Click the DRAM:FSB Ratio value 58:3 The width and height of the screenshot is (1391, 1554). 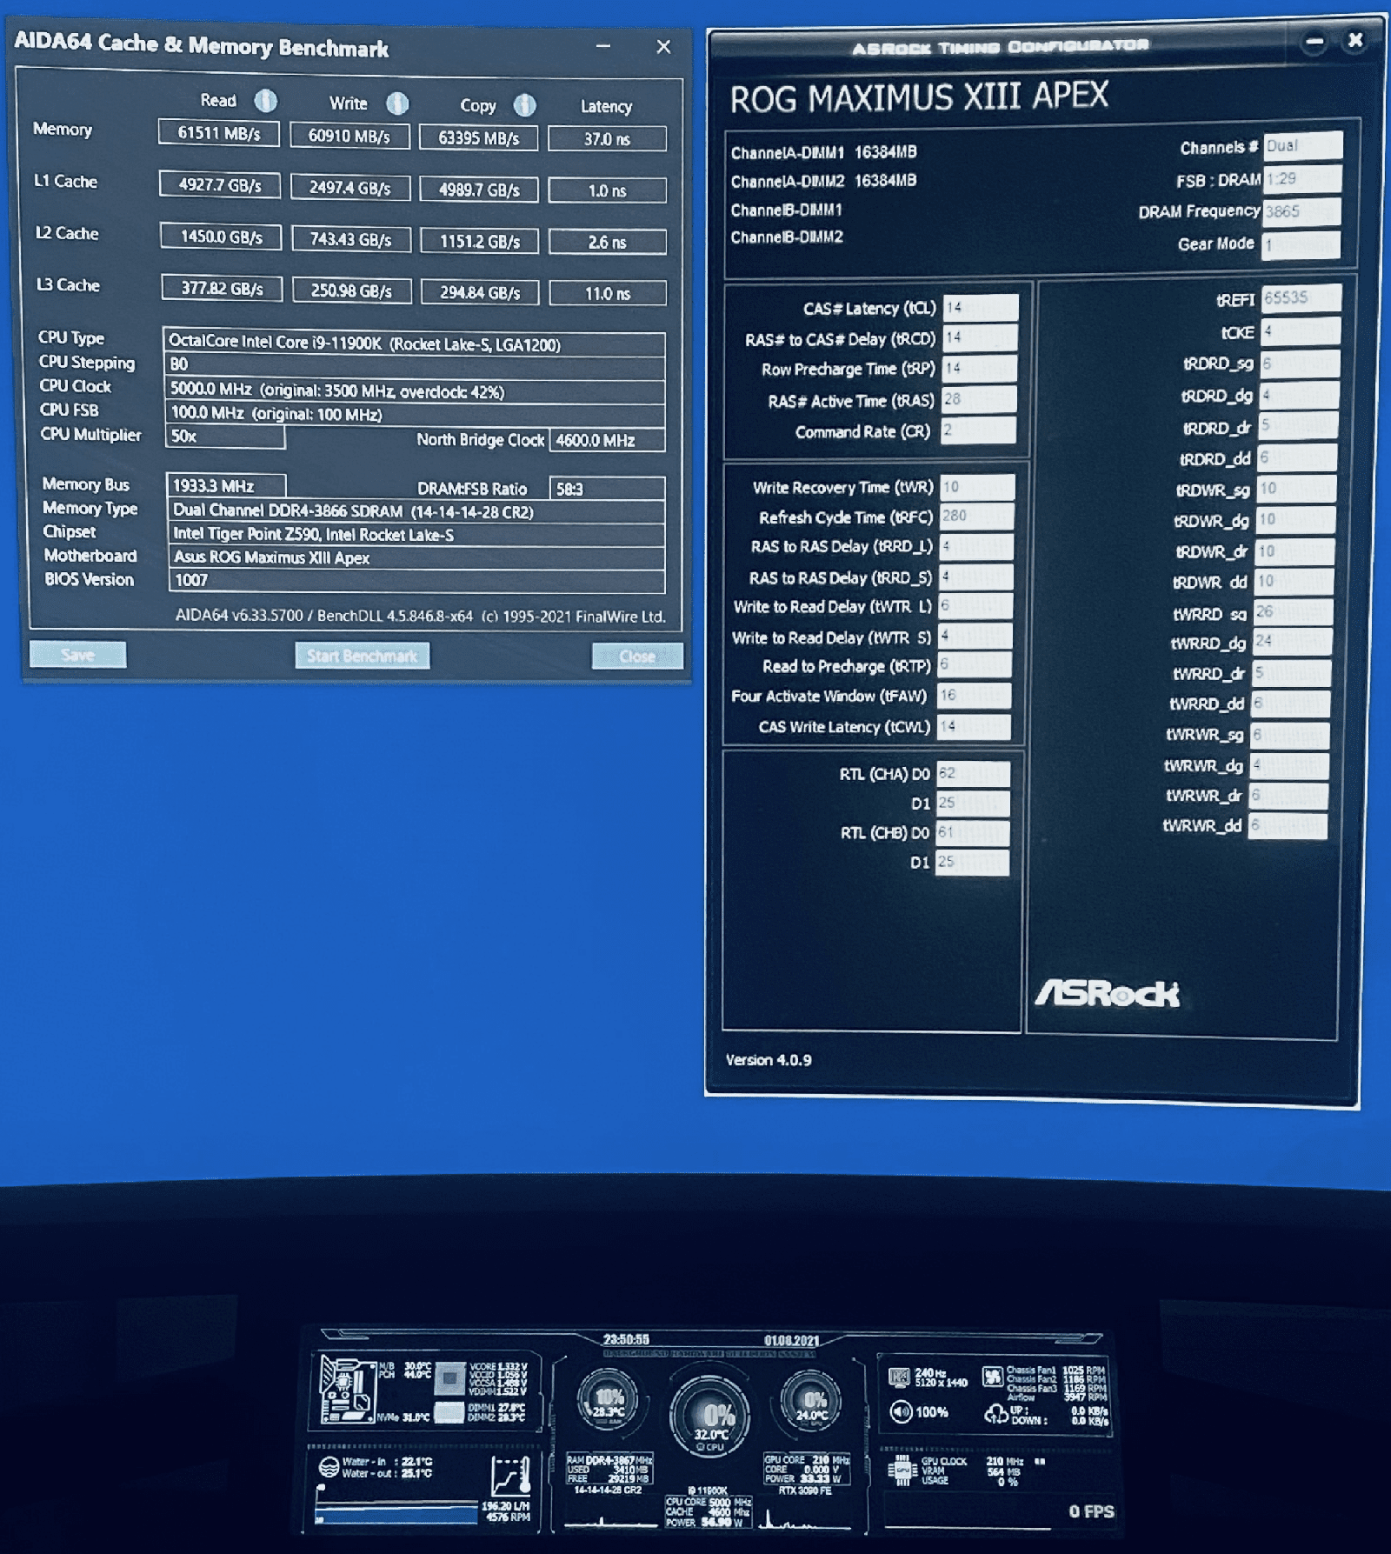(607, 489)
